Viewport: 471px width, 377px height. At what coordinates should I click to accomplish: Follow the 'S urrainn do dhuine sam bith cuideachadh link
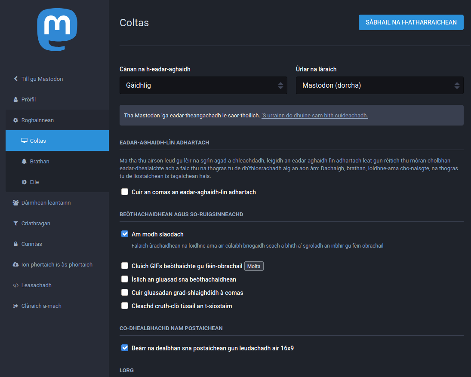pos(314,116)
